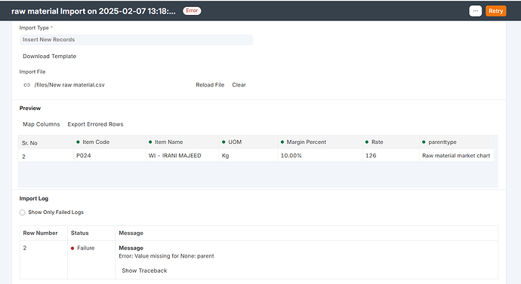Screen dimensions: 521x284
Task: Click Show Traceback for row 2
Action: pos(144,270)
